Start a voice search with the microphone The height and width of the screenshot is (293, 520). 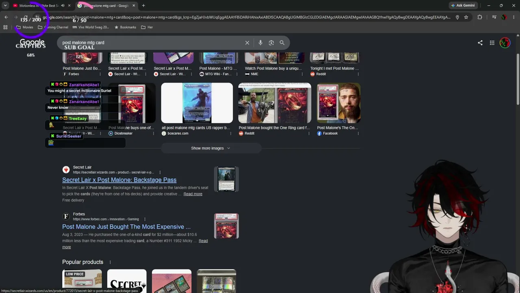click(260, 43)
